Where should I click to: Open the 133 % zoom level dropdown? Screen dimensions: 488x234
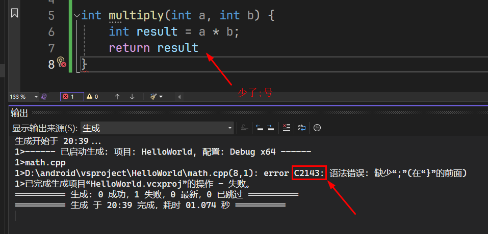tap(36, 97)
